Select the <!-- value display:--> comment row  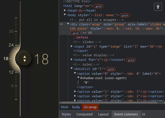94,55
